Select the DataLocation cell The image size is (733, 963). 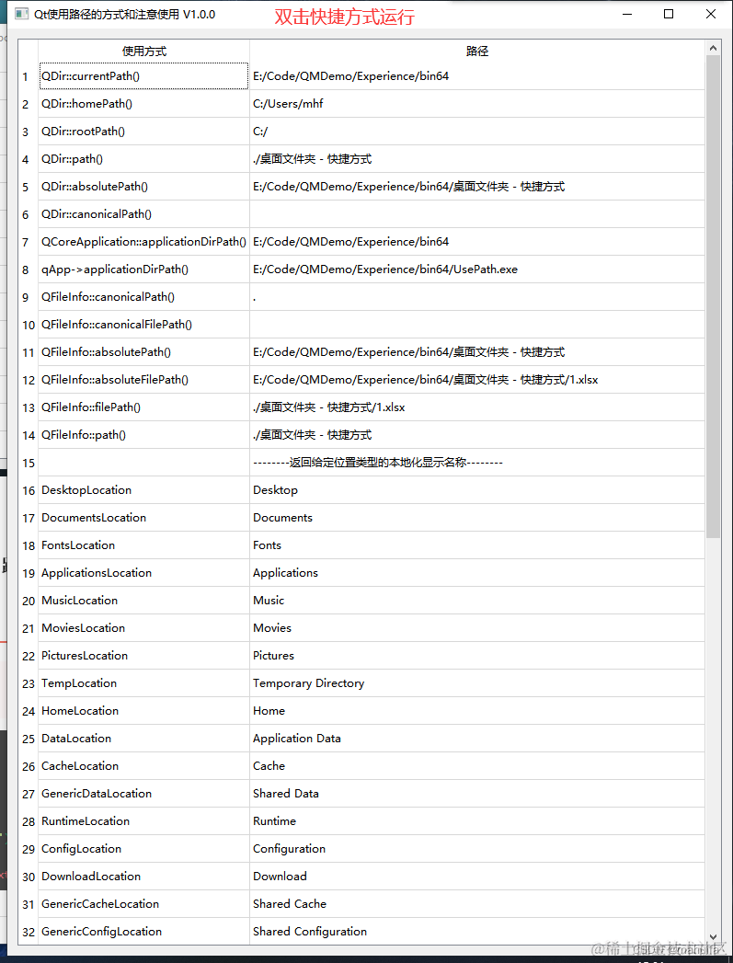click(143, 739)
